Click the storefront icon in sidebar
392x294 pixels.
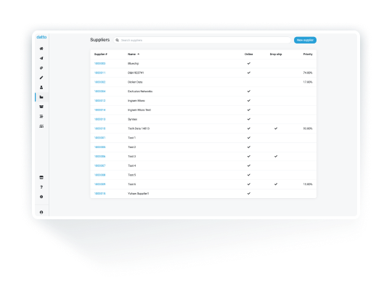coord(41,178)
